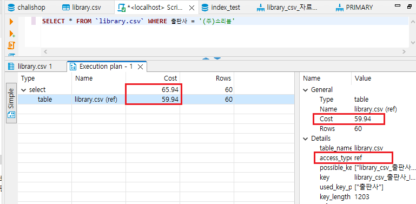Select the Type property row
The height and width of the screenshot is (204, 416).
pos(358,100)
